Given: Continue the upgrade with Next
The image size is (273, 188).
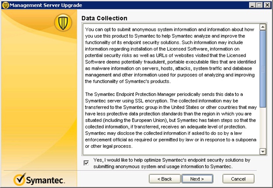Looking at the screenshot, I should pos(197,179).
